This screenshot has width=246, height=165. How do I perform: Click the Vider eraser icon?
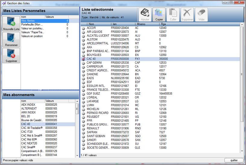coord(201,15)
